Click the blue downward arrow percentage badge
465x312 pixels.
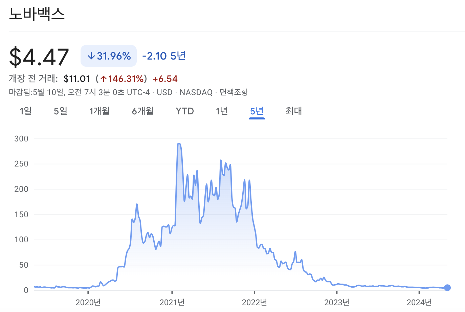(108, 55)
